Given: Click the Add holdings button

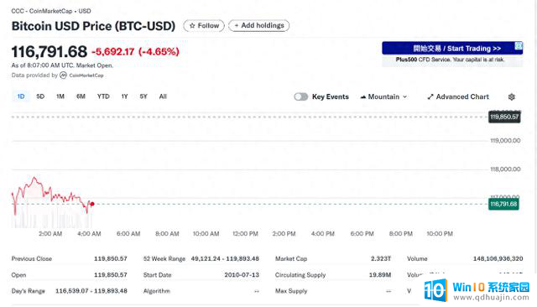Looking at the screenshot, I should (259, 26).
